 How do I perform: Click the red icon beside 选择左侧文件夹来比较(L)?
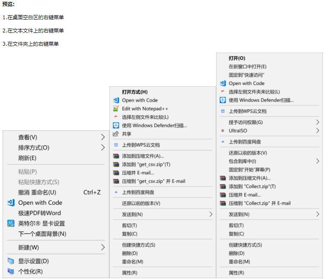tap(223, 91)
